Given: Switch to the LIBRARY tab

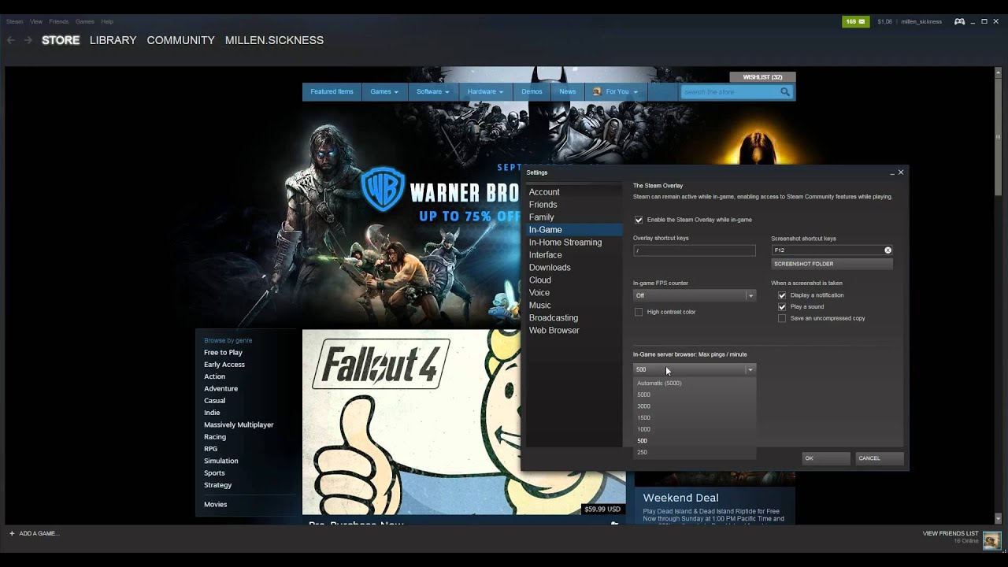Looking at the screenshot, I should (x=113, y=40).
